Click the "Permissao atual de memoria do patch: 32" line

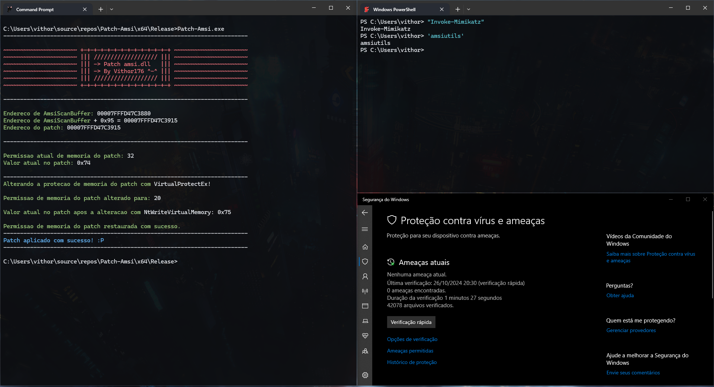point(68,156)
